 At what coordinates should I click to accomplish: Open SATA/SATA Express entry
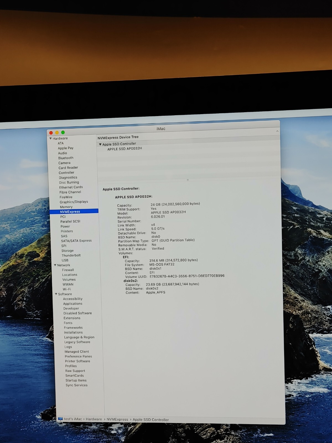pos(76,241)
